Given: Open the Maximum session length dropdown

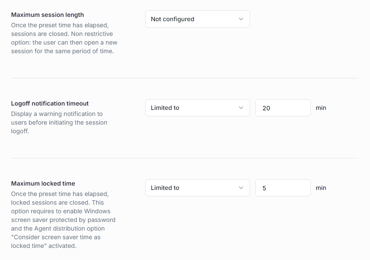Looking at the screenshot, I should click(197, 19).
